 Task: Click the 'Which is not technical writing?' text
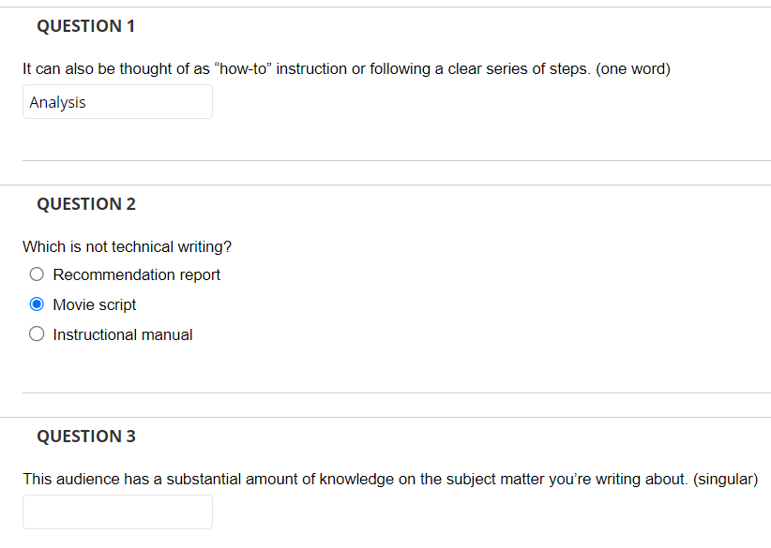[x=127, y=246]
